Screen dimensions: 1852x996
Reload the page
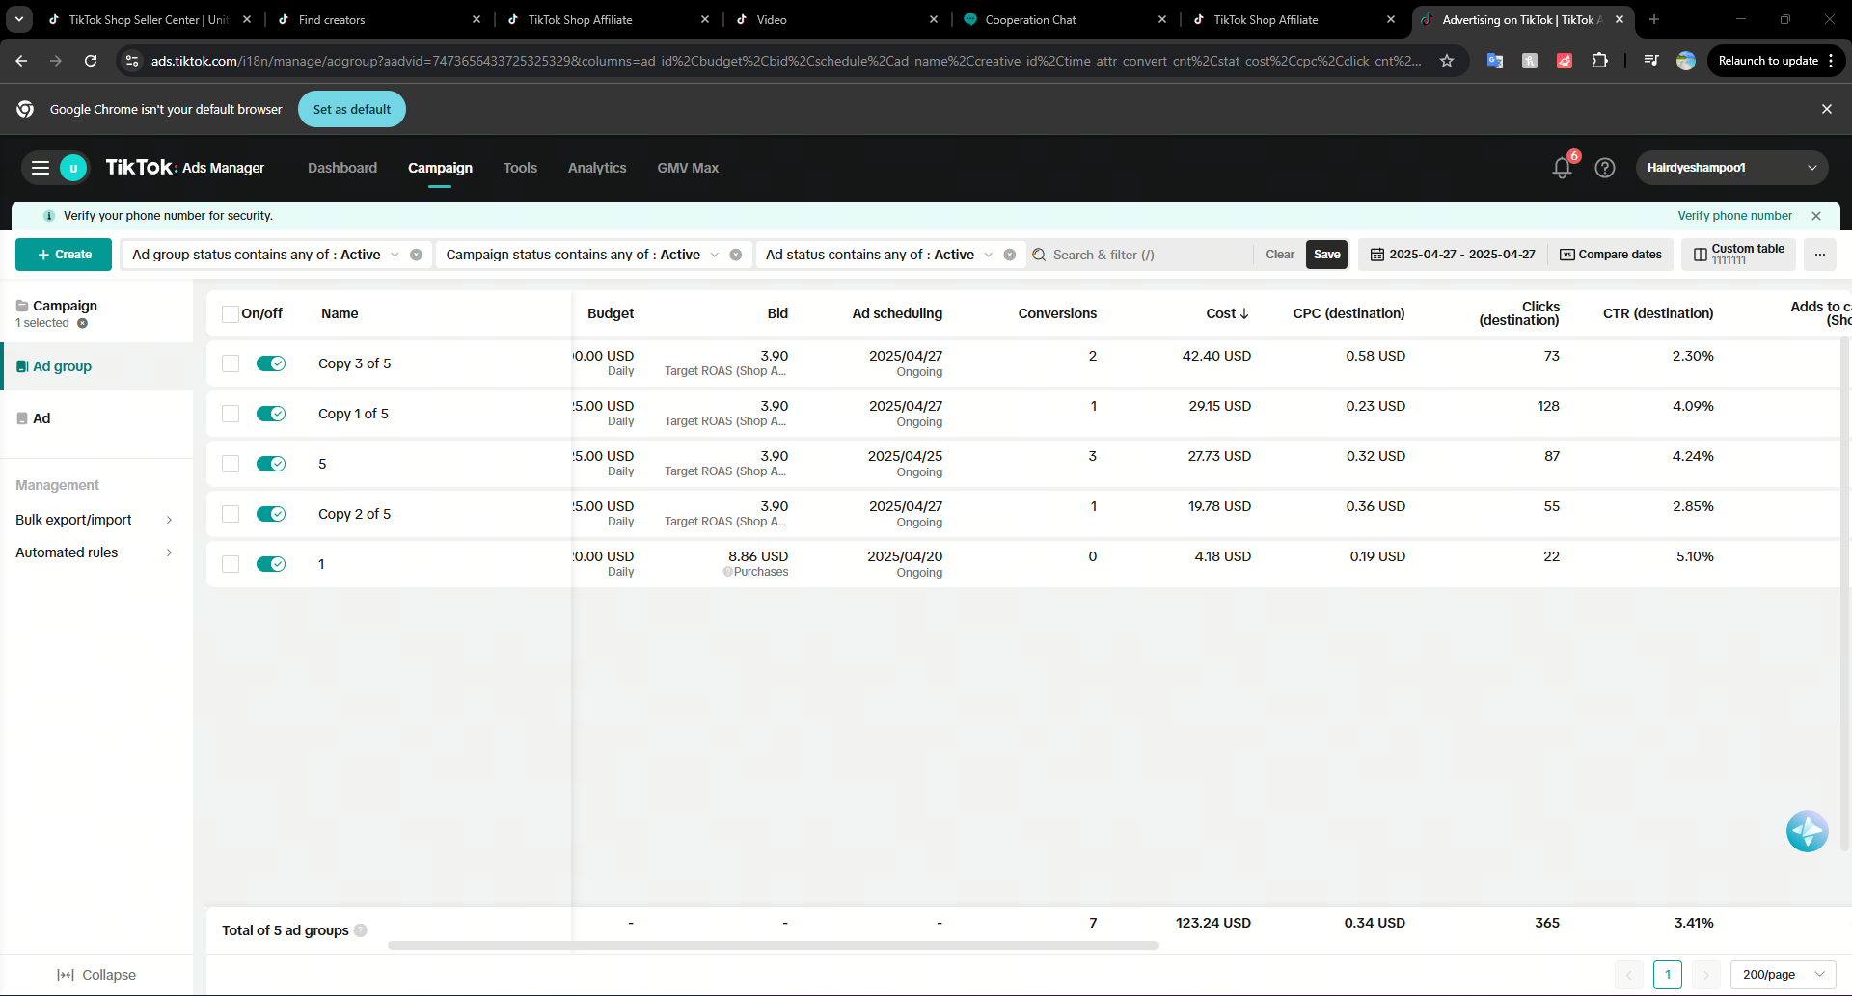tap(91, 61)
